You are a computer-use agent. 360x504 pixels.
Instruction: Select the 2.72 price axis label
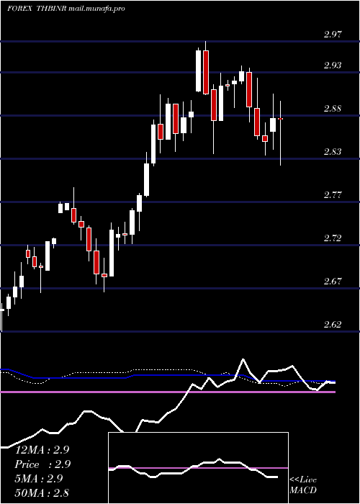pyautogui.click(x=333, y=238)
